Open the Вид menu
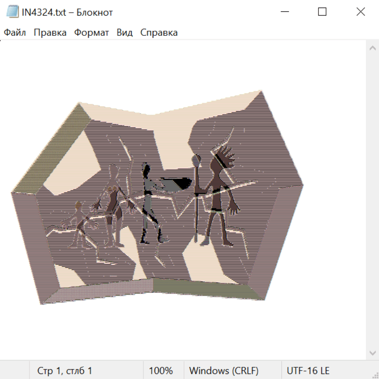This screenshot has width=379, height=379. coord(124,33)
